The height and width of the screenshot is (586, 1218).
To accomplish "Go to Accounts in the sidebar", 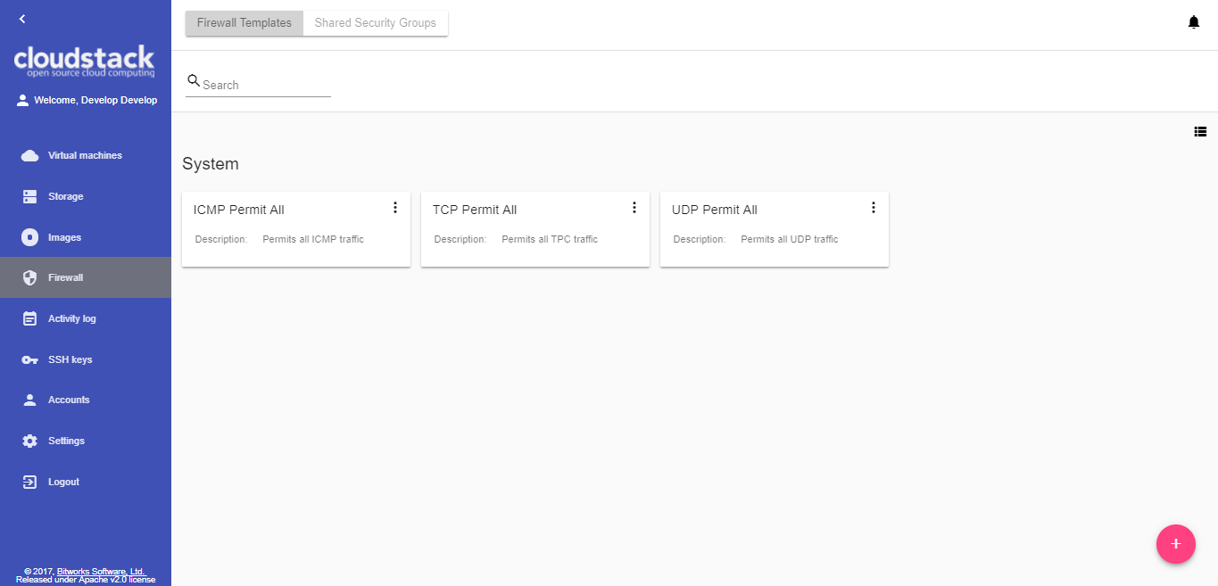I will tap(68, 400).
